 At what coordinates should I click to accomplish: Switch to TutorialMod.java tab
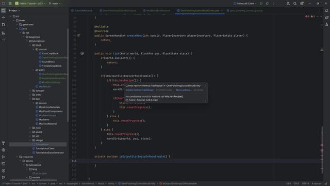82,10
